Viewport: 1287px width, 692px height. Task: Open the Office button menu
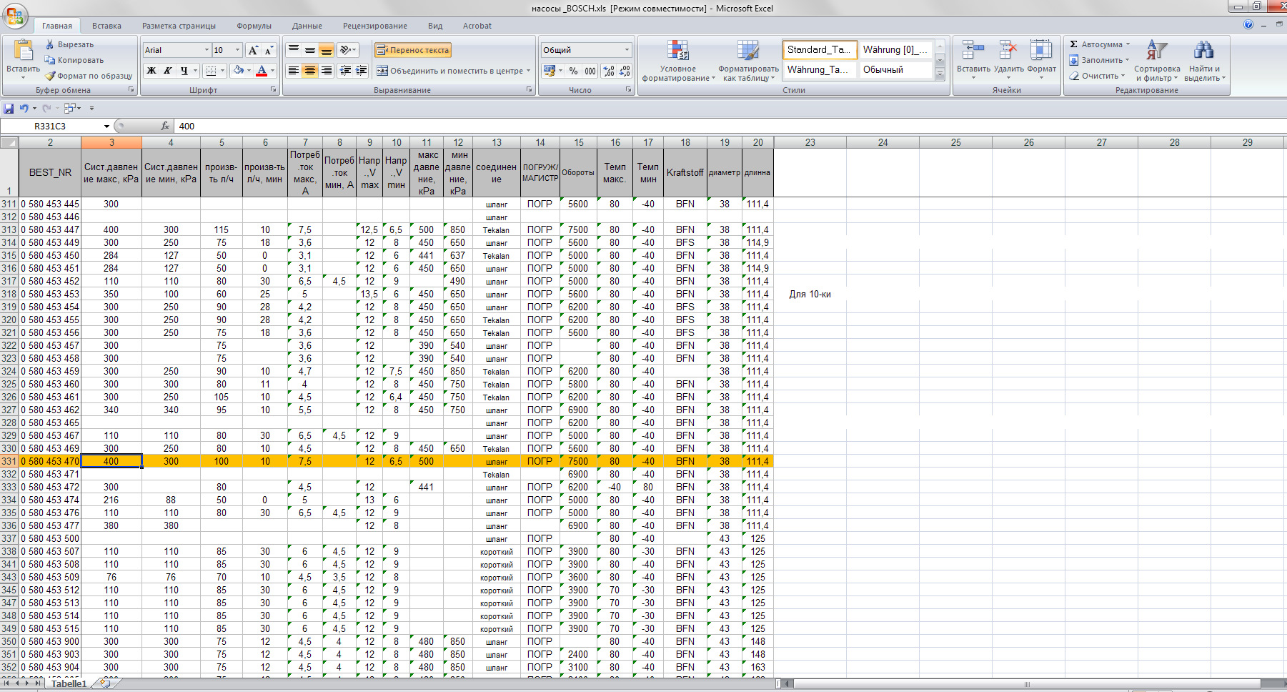point(15,15)
